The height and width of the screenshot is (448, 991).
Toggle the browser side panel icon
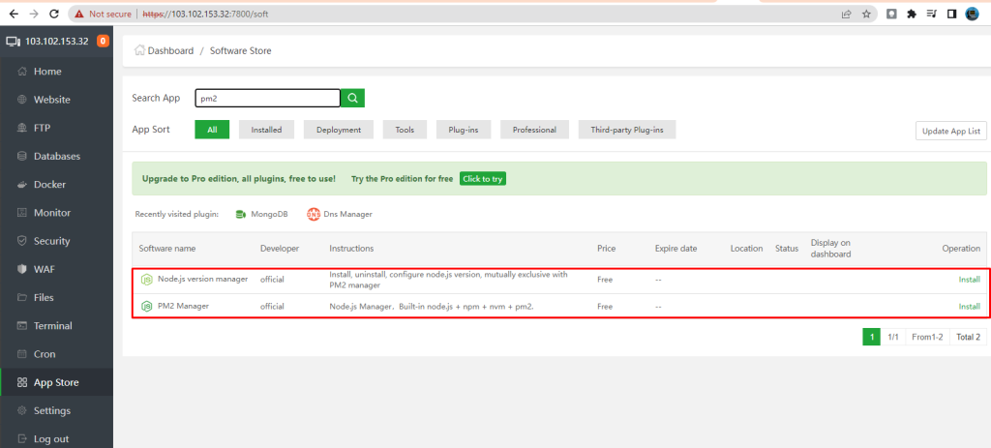(951, 14)
